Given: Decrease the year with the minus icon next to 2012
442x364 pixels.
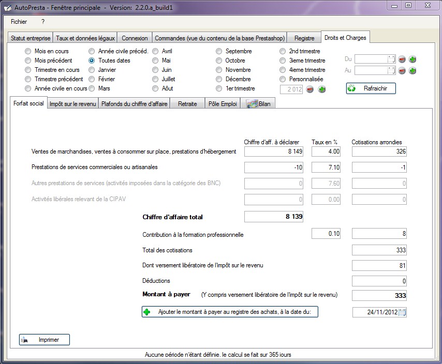Looking at the screenshot, I should point(311,89).
